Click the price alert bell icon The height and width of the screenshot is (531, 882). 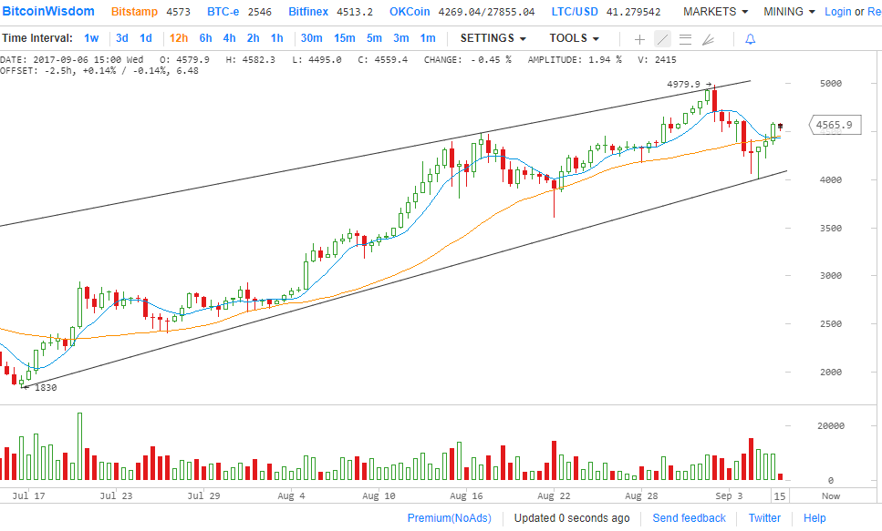click(x=750, y=39)
